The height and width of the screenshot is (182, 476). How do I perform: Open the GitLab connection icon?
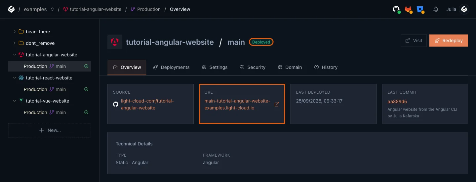click(409, 10)
